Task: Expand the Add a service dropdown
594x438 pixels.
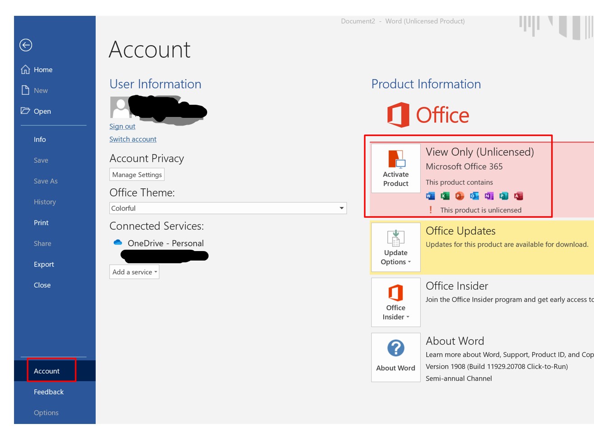Action: (134, 272)
